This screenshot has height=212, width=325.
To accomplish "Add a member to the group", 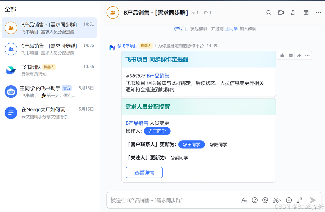I will (x=294, y=13).
